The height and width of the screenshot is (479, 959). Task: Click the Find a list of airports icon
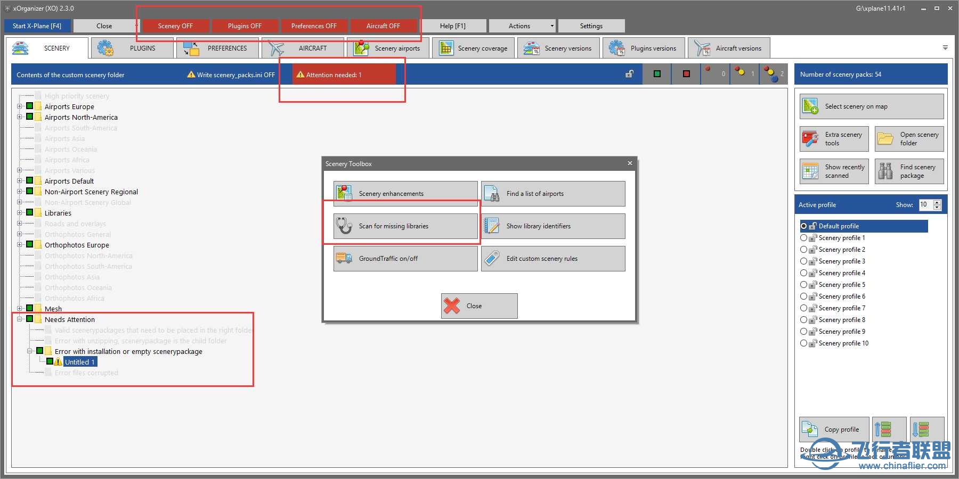(492, 194)
